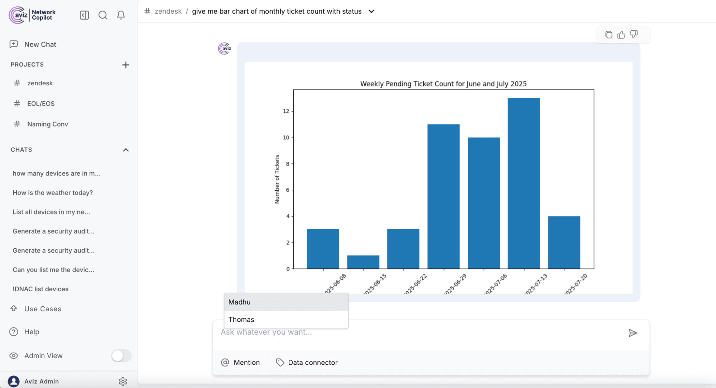Create a new project with the plus button
Viewport: 716px width, 388px height.
(126, 65)
